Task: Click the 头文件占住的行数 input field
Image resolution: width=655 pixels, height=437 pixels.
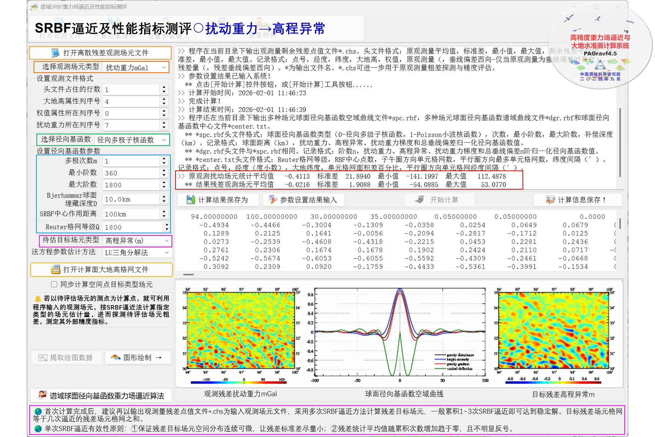Action: (x=132, y=90)
